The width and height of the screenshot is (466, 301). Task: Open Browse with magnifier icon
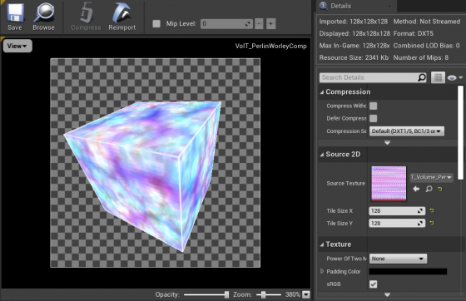tap(43, 13)
